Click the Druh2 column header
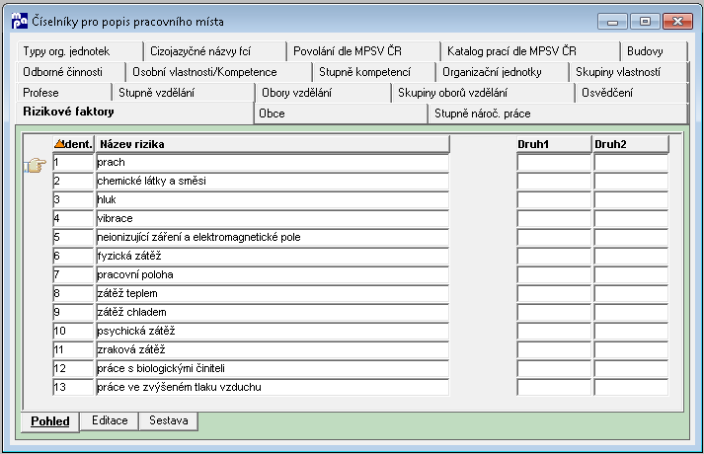704x454 pixels. pyautogui.click(x=631, y=144)
